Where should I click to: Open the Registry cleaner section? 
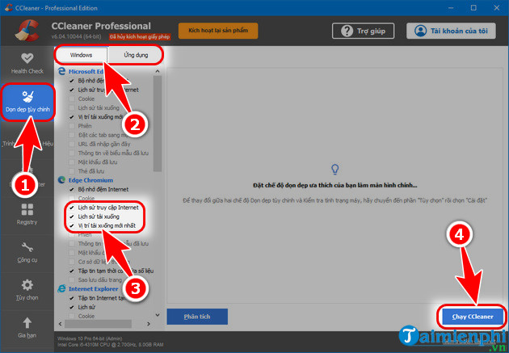pyautogui.click(x=27, y=214)
